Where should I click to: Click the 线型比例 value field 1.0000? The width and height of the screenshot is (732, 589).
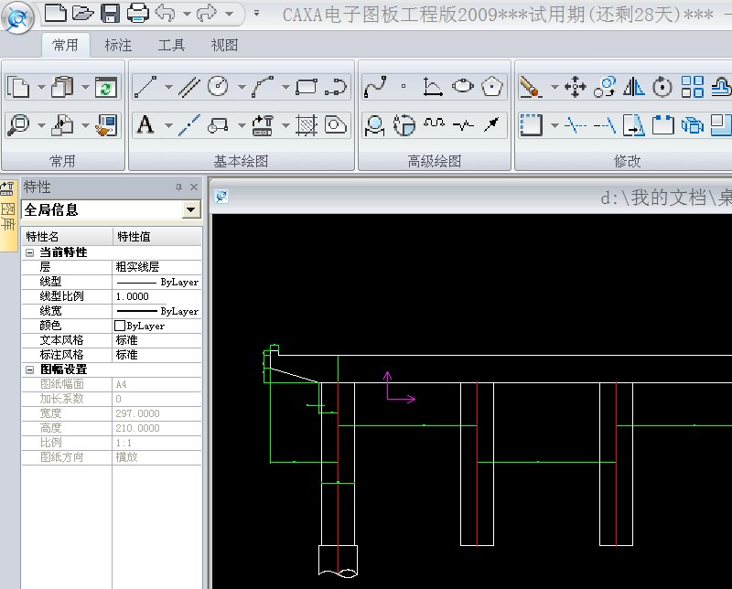(133, 296)
